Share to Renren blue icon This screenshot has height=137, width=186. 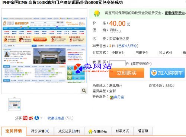click(x=37, y=118)
